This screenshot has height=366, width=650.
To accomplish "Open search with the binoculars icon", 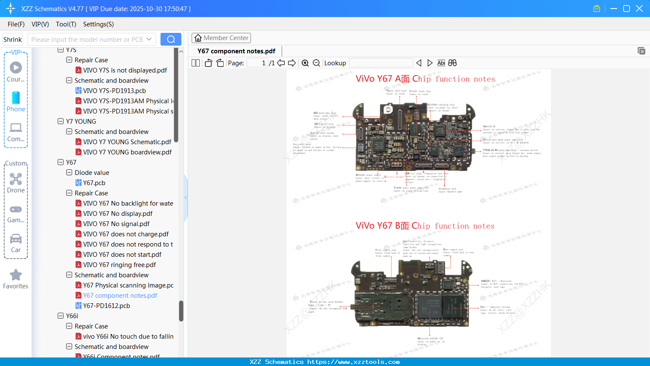I will (452, 63).
